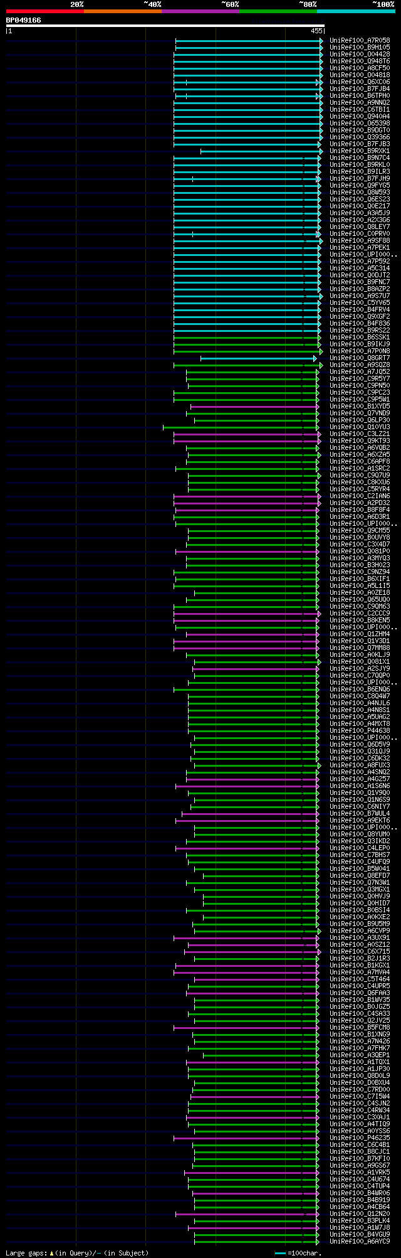401x1258 pixels.
Task: Select the UniRef100_Q6LP30 label
Action: (x=360, y=420)
